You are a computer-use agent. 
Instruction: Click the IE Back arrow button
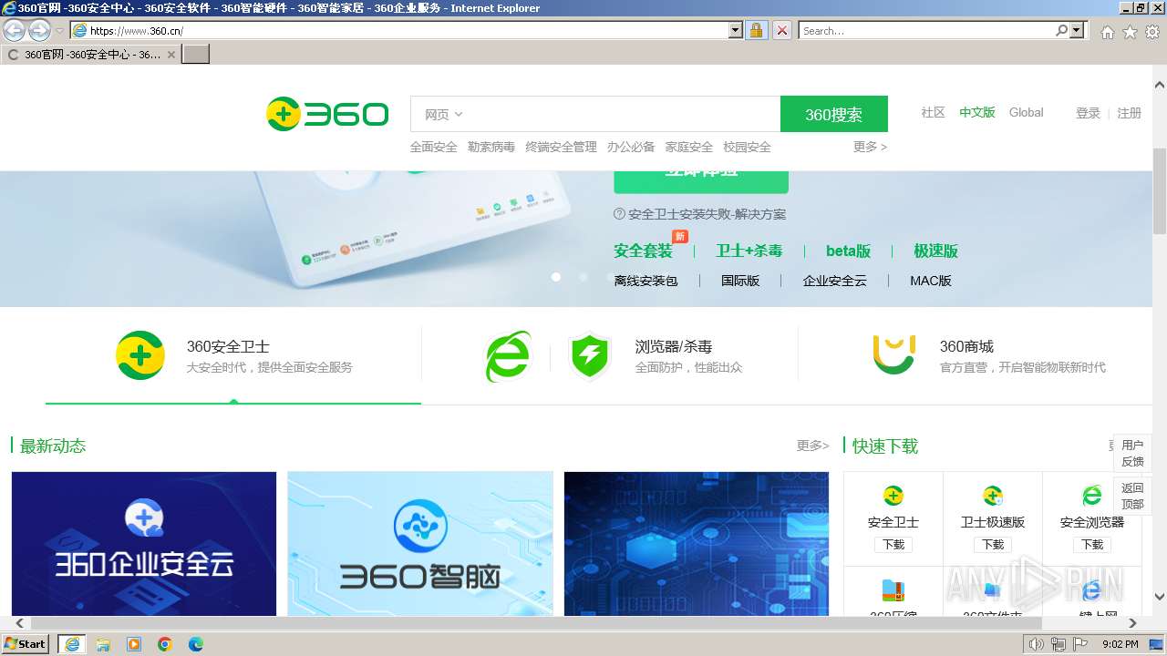coord(14,30)
